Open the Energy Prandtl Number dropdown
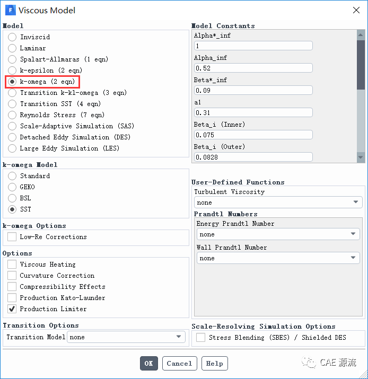368x379 pixels. pos(278,234)
